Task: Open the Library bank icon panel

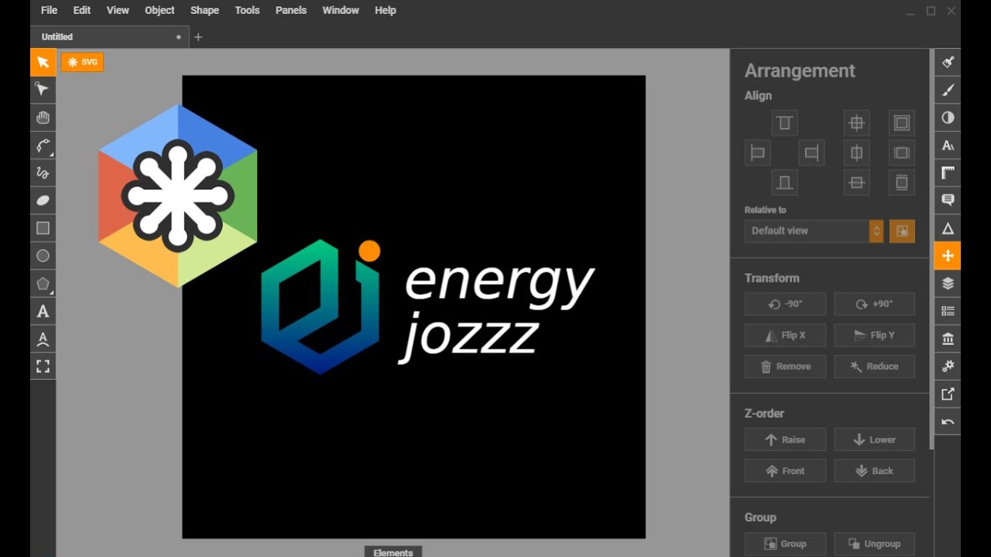Action: (x=948, y=339)
